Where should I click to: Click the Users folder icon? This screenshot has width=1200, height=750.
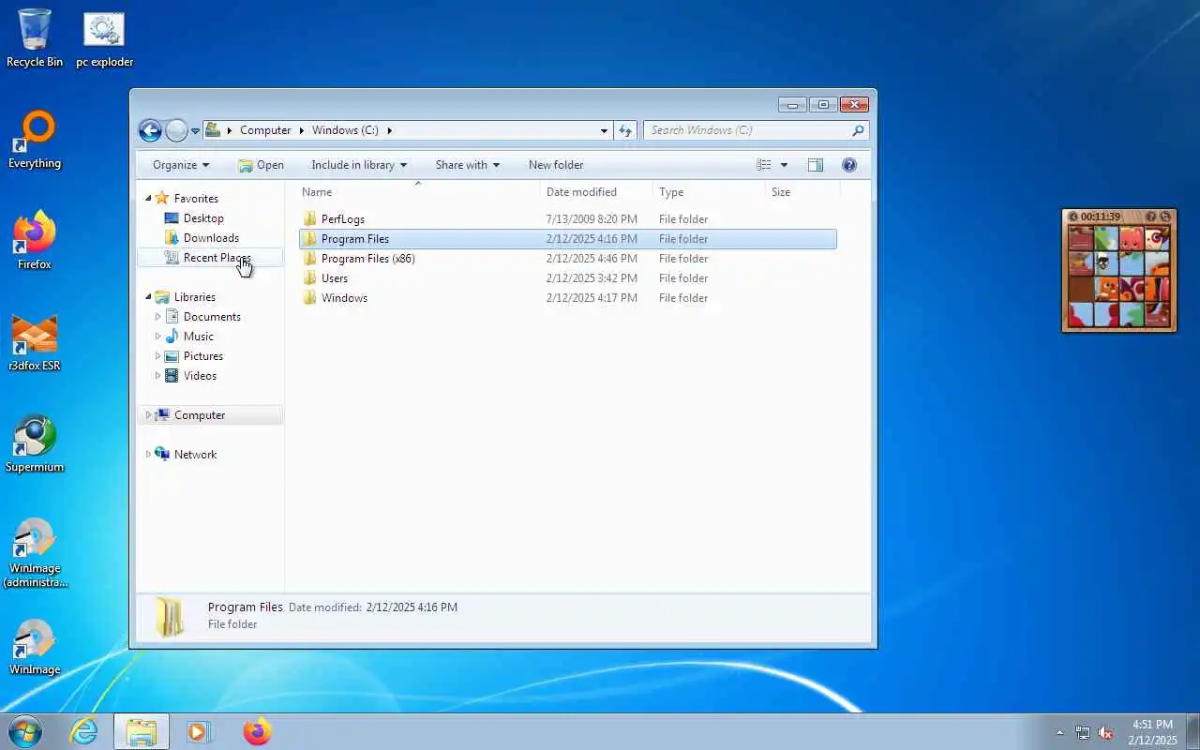click(310, 277)
